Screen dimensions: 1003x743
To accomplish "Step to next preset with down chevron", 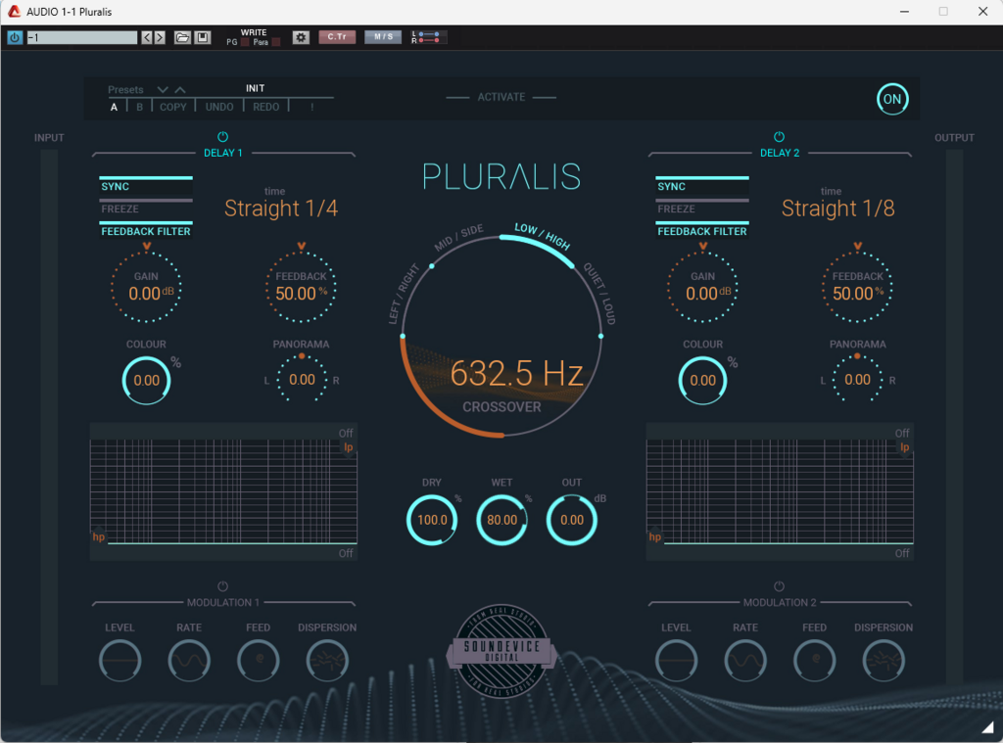I will (x=163, y=89).
